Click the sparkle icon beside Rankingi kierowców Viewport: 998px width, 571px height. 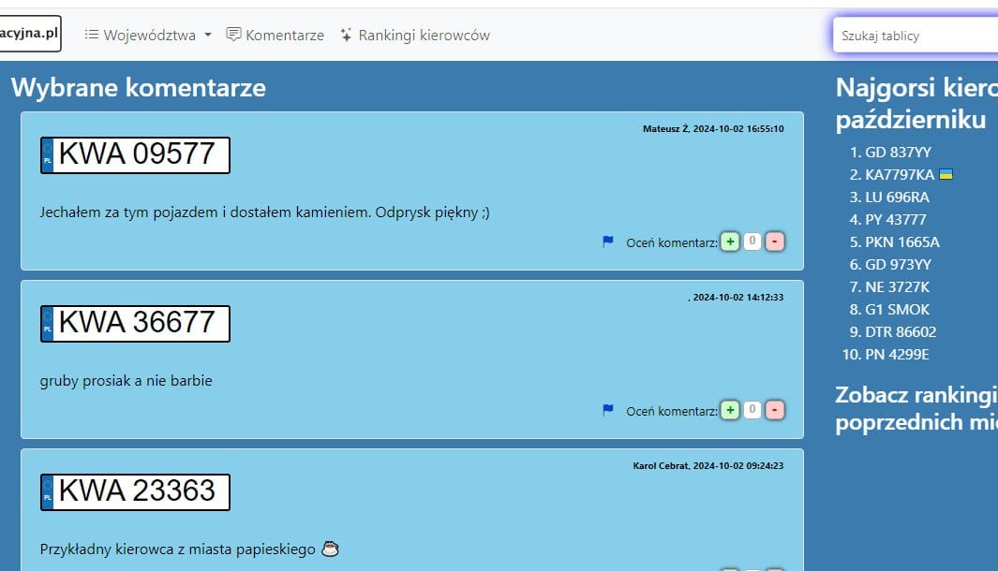click(x=346, y=35)
